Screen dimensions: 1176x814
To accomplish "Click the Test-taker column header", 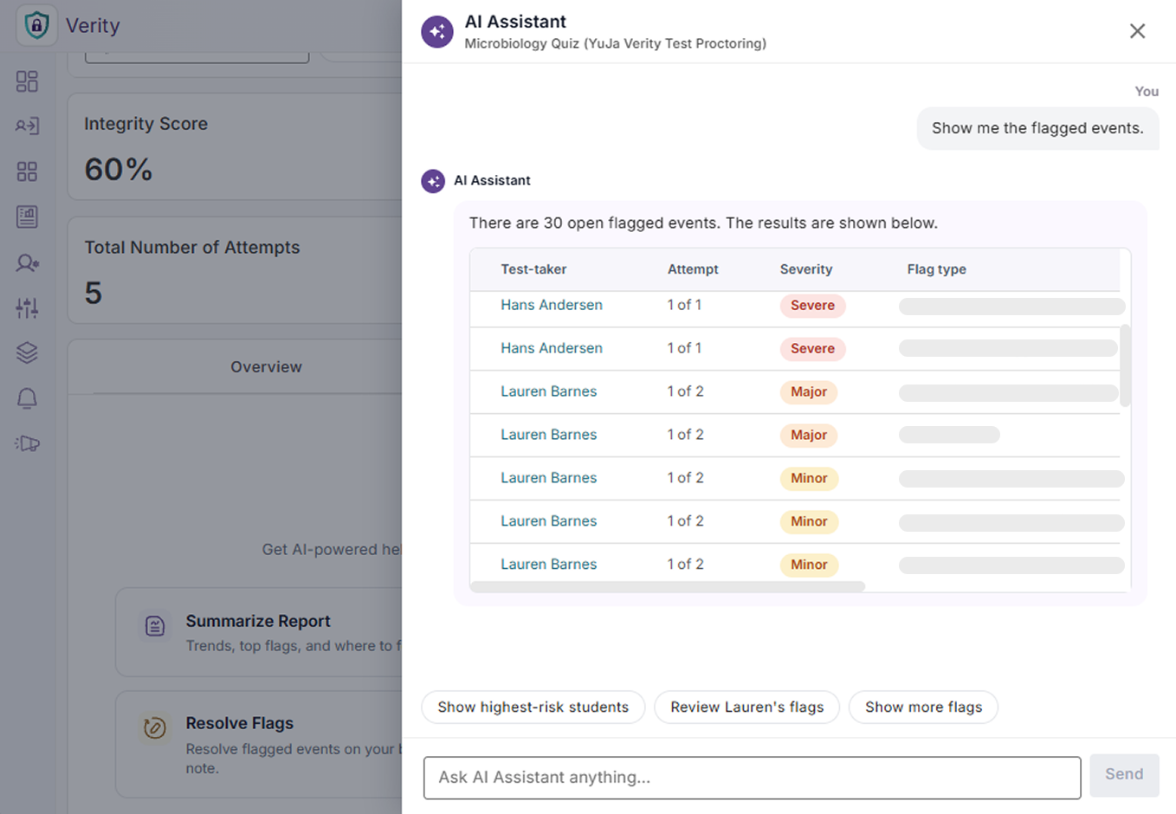I will (533, 269).
